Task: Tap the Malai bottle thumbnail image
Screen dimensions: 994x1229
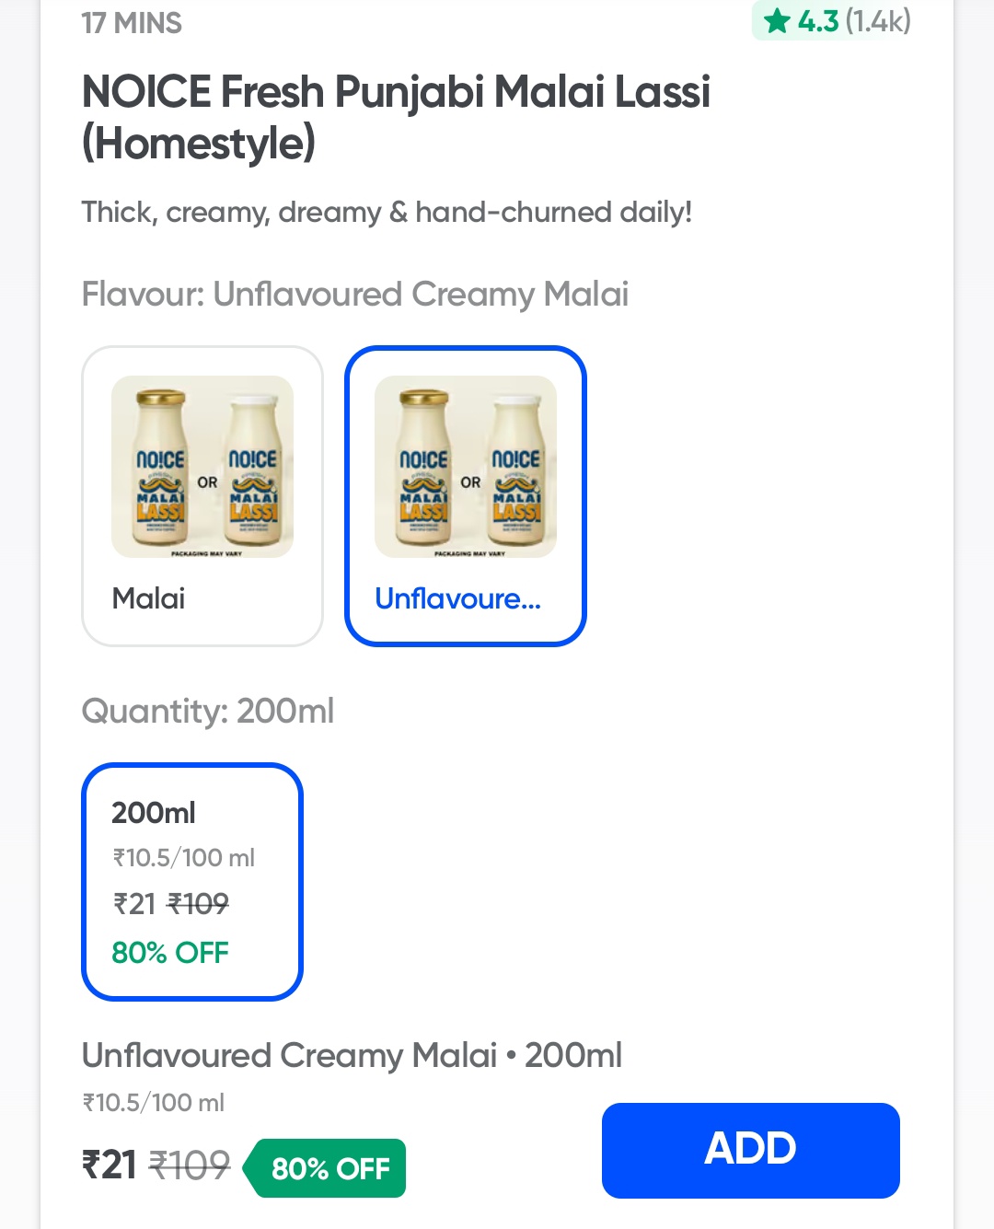Action: coord(202,466)
